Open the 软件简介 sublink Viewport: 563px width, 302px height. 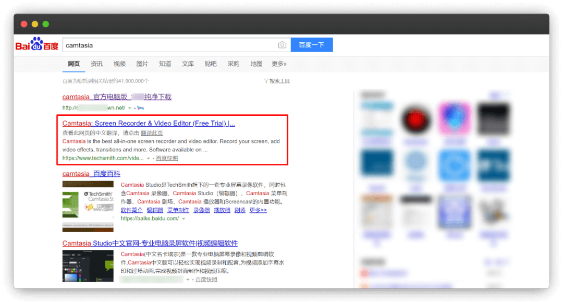pyautogui.click(x=131, y=210)
